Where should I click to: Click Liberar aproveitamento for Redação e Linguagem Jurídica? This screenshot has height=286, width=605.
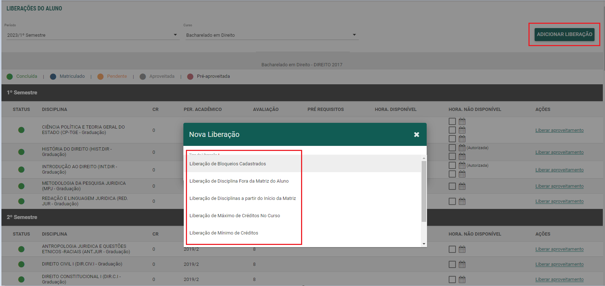(x=559, y=201)
